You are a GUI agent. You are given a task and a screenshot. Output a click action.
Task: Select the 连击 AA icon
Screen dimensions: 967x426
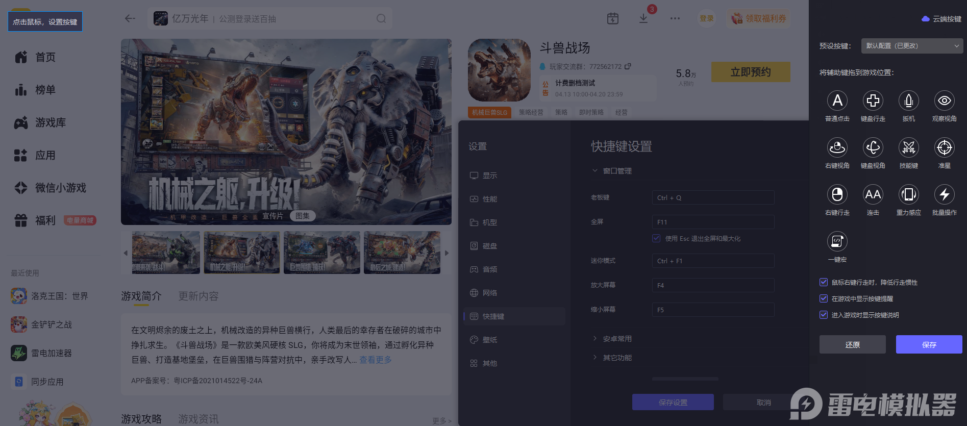pos(873,194)
